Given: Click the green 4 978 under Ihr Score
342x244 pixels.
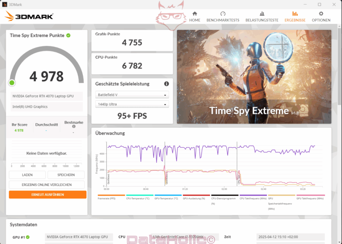Looking at the screenshot, I should point(19,131).
